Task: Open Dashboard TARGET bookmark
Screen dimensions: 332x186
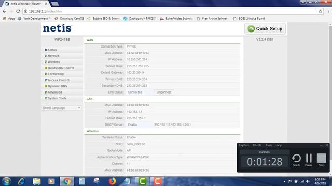Action: click(x=140, y=19)
